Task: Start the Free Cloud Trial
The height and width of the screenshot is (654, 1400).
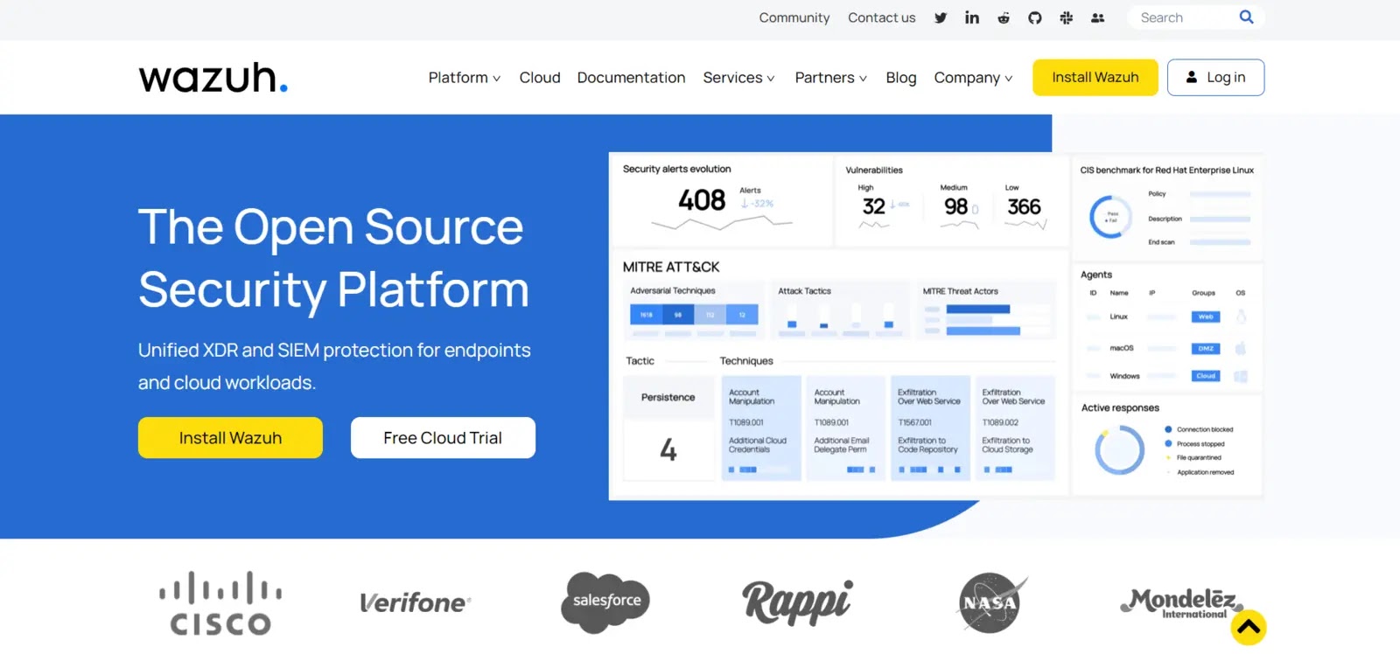Action: [x=443, y=437]
